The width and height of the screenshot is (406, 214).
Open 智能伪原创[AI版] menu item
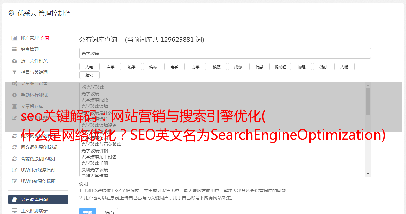[x=38, y=159]
